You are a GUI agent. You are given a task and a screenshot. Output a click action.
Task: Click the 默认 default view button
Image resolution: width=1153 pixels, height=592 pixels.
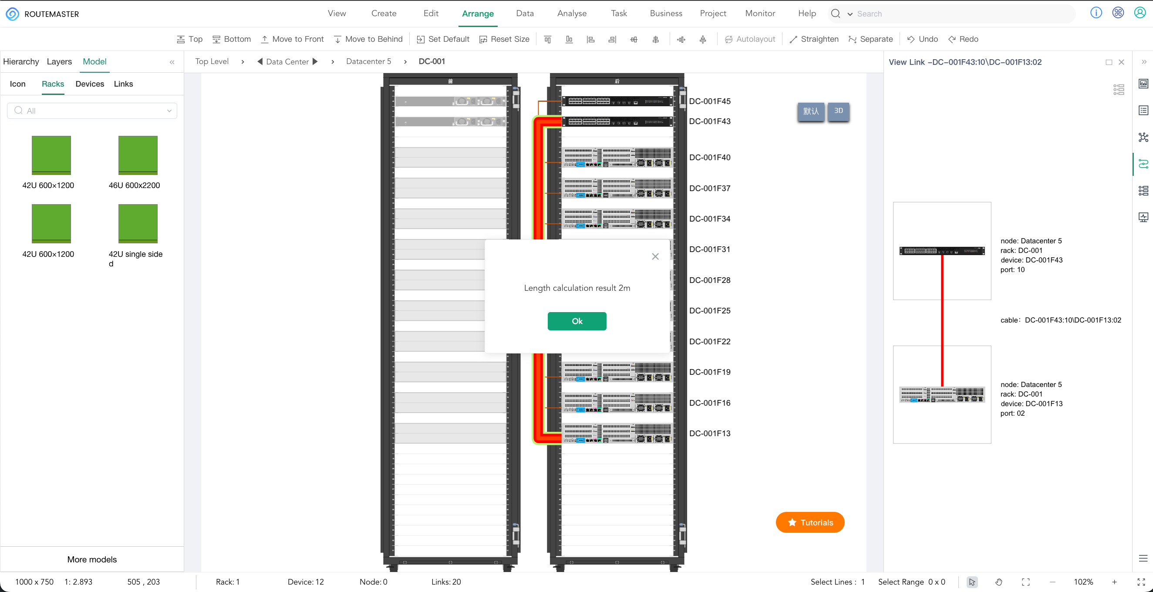[811, 111]
